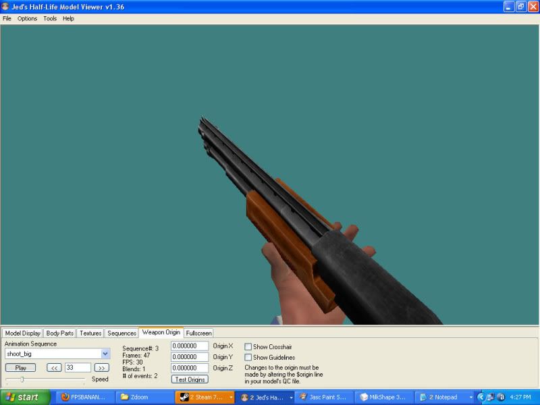Viewport: 540px width, 405px height.
Task: Enable the Show Crosshair checkbox
Action: [248, 347]
